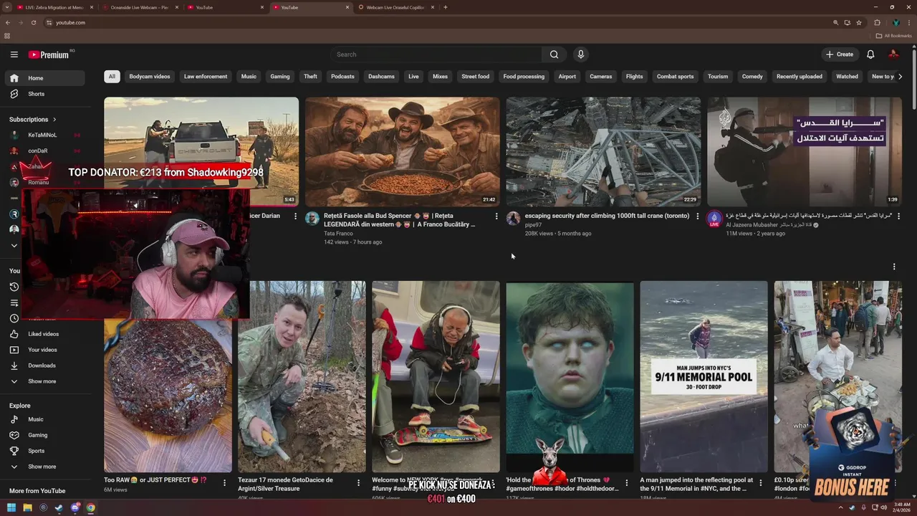Select the Recently uploaded chip
The width and height of the screenshot is (917, 516).
point(800,77)
